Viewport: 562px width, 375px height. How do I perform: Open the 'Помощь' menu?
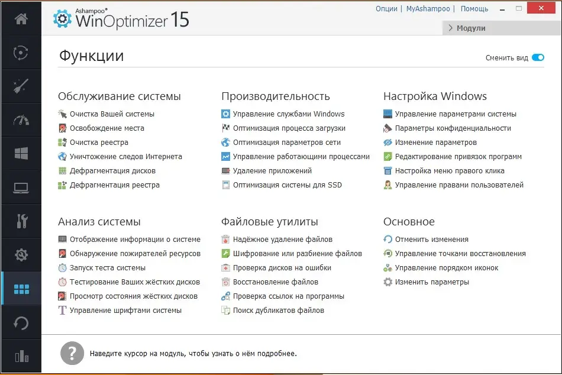click(x=475, y=9)
